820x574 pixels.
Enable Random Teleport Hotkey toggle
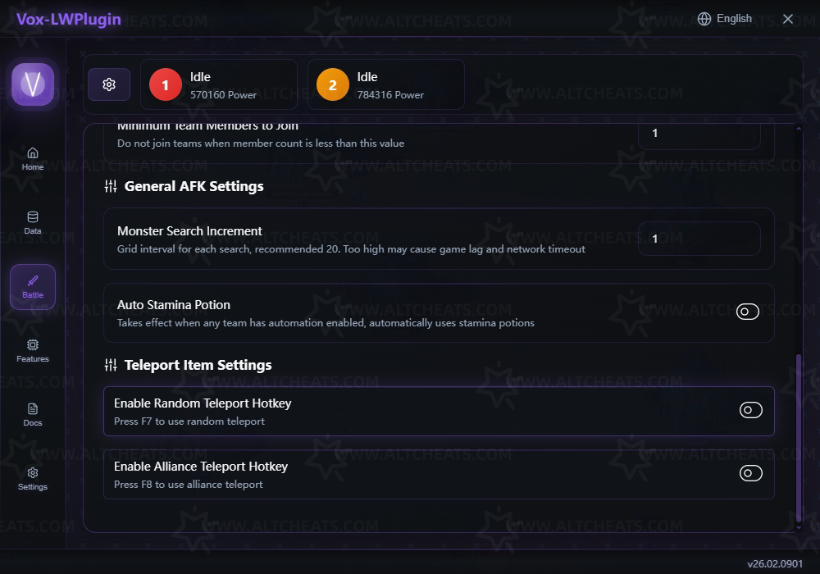click(751, 410)
